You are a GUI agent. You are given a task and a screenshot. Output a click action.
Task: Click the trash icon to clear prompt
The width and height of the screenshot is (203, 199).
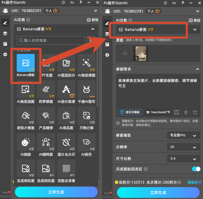pyautogui.click(x=186, y=112)
